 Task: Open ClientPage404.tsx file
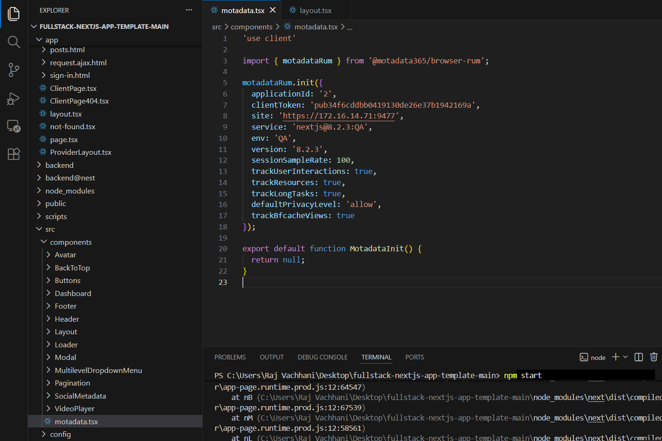(115, 101)
